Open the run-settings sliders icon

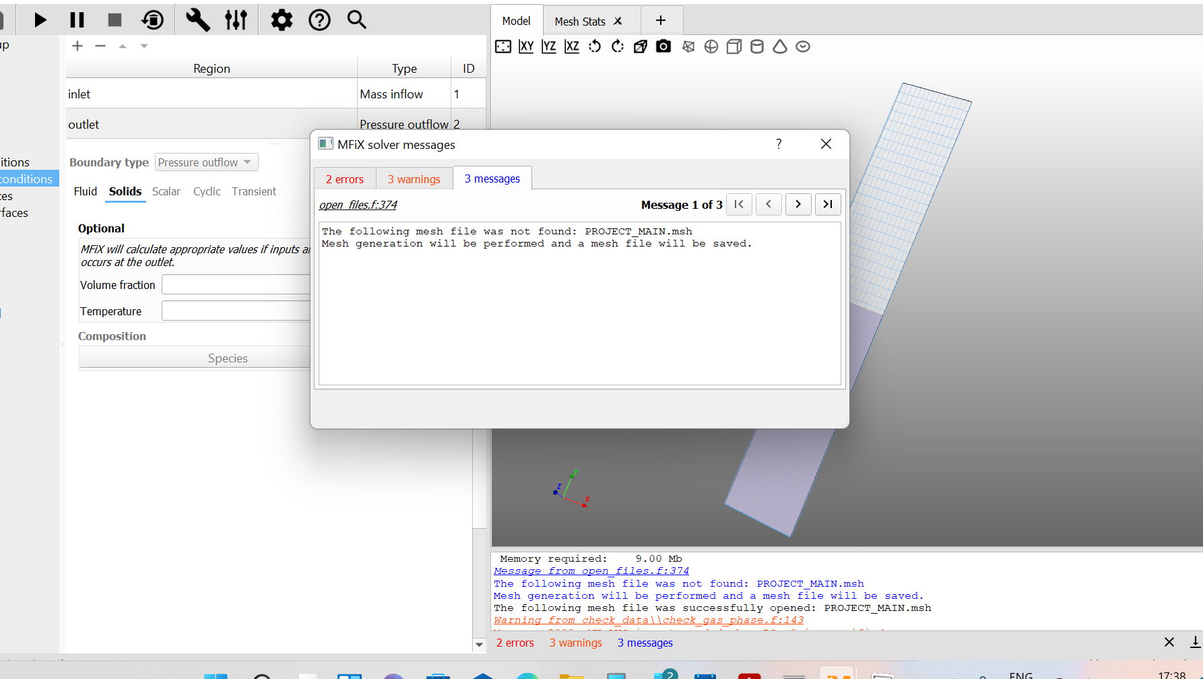click(236, 20)
